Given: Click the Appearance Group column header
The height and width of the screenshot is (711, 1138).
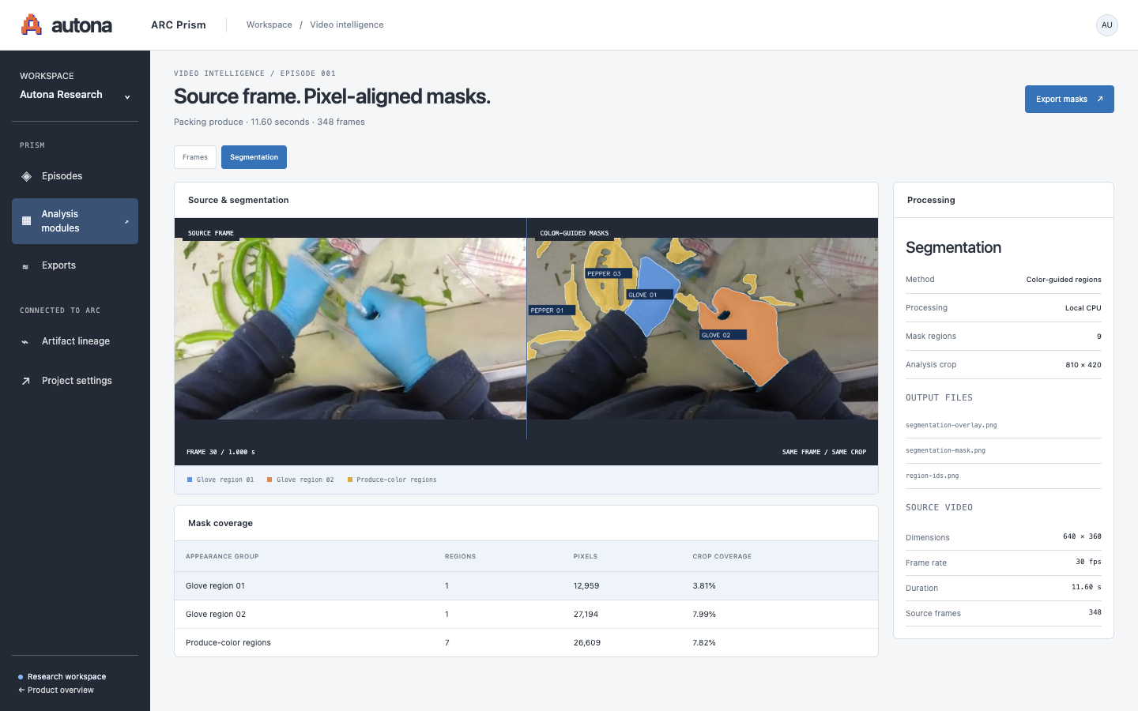Looking at the screenshot, I should pyautogui.click(x=222, y=556).
